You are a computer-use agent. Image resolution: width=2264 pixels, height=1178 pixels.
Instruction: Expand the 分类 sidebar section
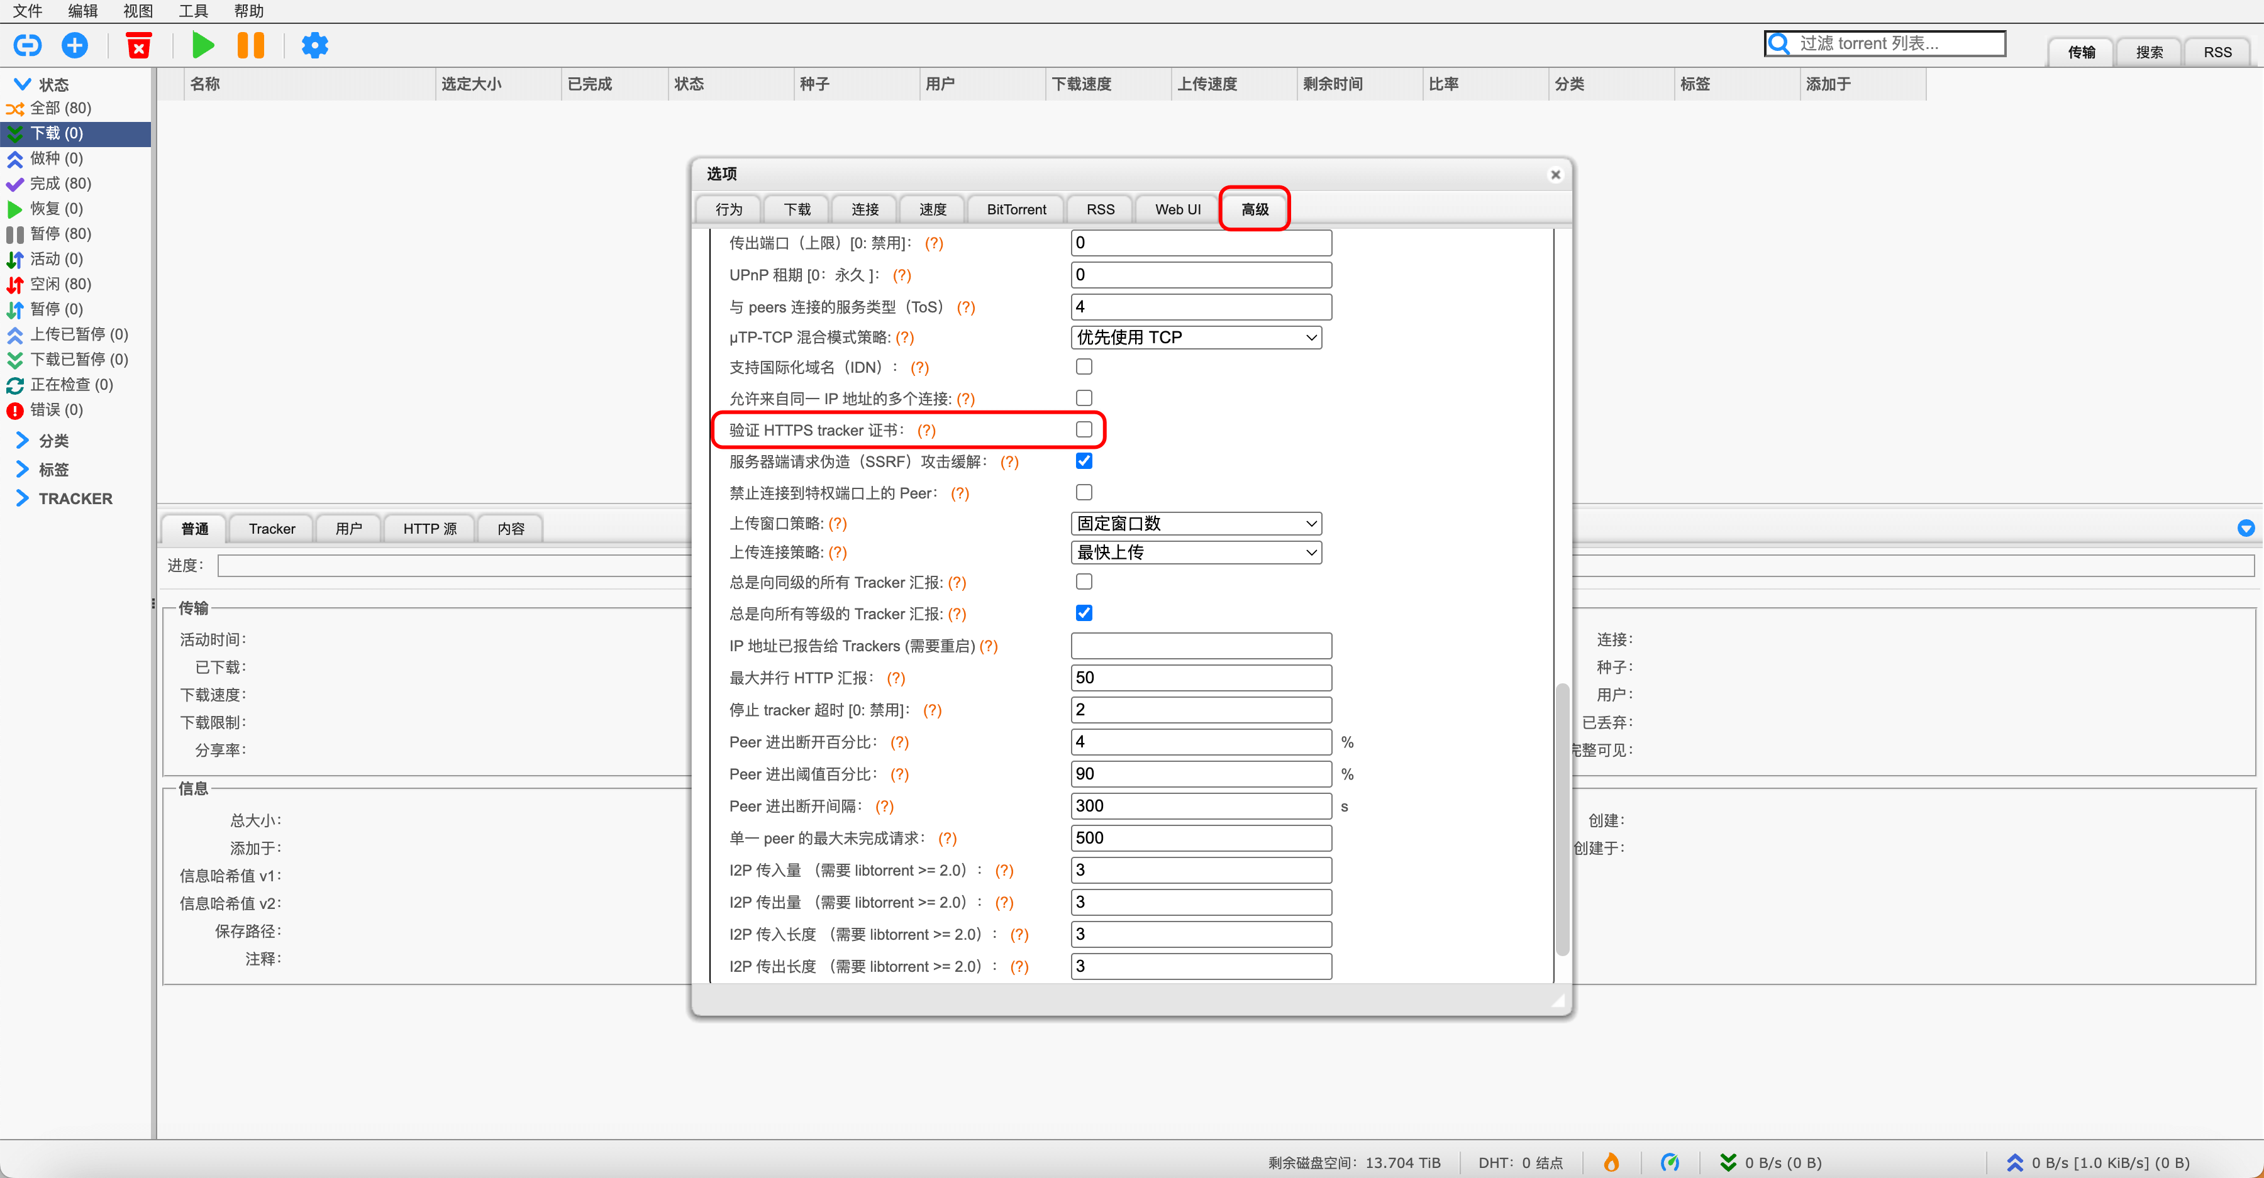click(x=23, y=440)
